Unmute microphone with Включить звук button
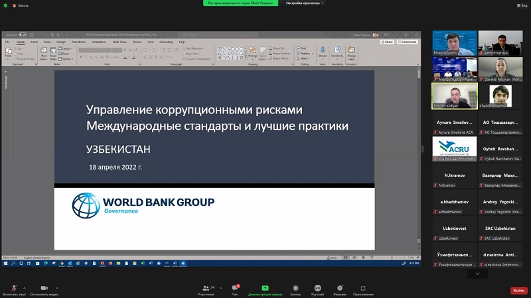531x298 pixels. point(13,288)
